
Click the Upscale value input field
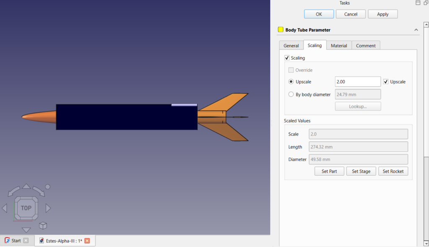(x=358, y=82)
